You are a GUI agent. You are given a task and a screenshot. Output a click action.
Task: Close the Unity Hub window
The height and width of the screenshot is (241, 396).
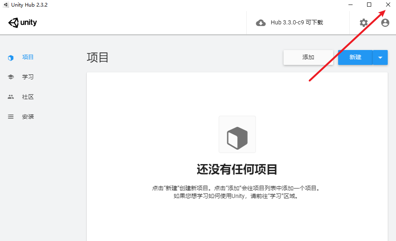point(388,5)
